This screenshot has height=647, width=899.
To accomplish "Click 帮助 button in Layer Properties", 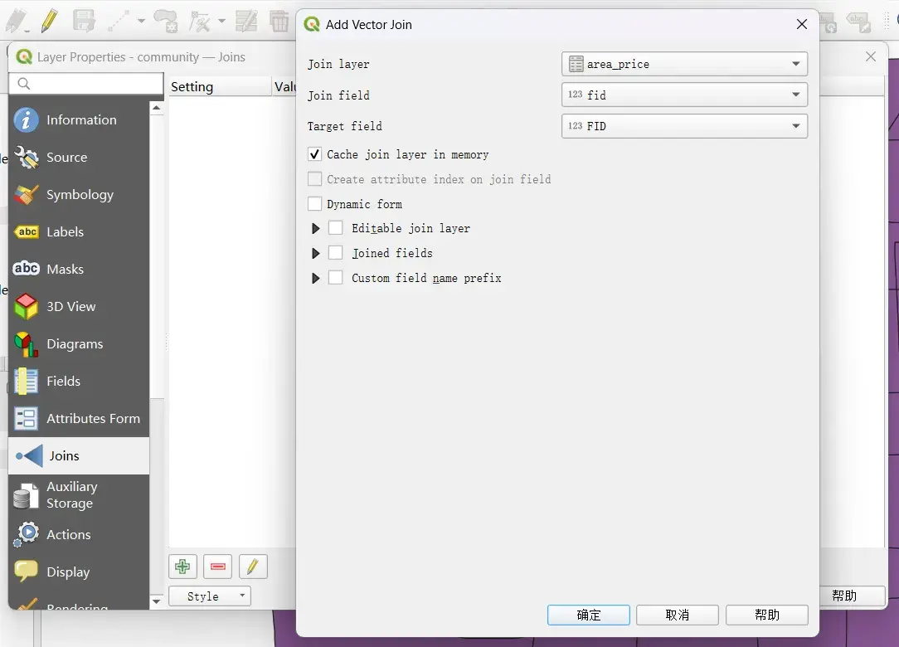I will click(x=852, y=596).
